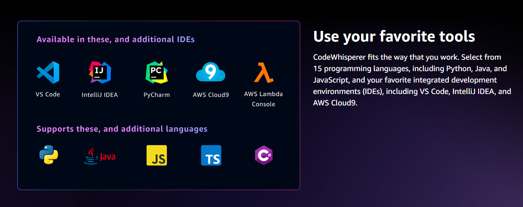523x207 pixels.
Task: Click the VS Code logo icon
Action: [x=48, y=72]
